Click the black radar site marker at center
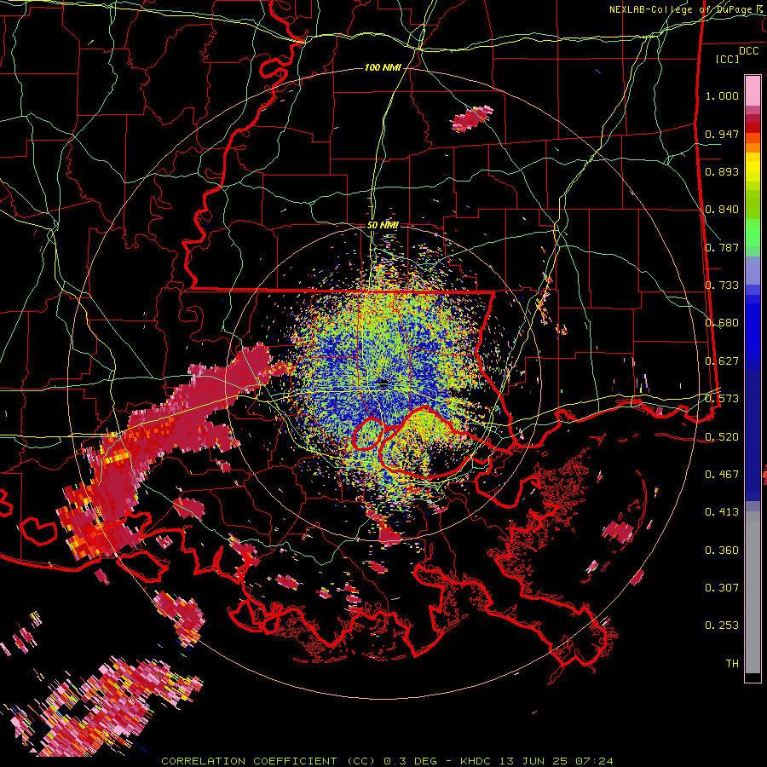 coord(383,384)
